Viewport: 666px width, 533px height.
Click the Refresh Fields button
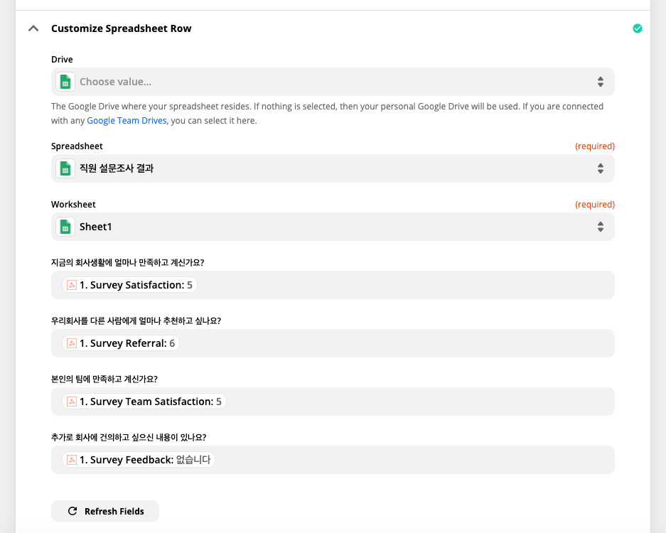105,511
